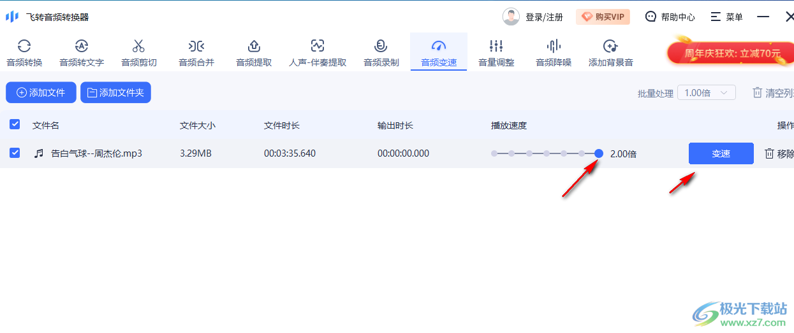Open the 音频提取 extract tool
The width and height of the screenshot is (794, 333).
click(254, 53)
